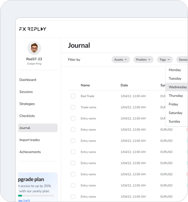Open Checklists in sidebar
Screen dimensions: 188x202
(x=27, y=116)
